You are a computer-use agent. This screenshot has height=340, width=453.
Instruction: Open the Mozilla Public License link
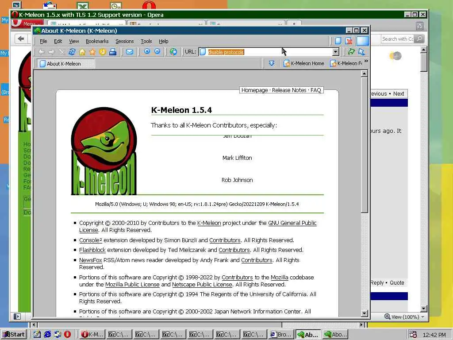coord(132,285)
